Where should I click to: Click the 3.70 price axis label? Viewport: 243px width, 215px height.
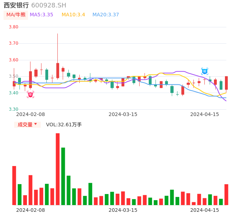pyautogui.click(x=13, y=43)
